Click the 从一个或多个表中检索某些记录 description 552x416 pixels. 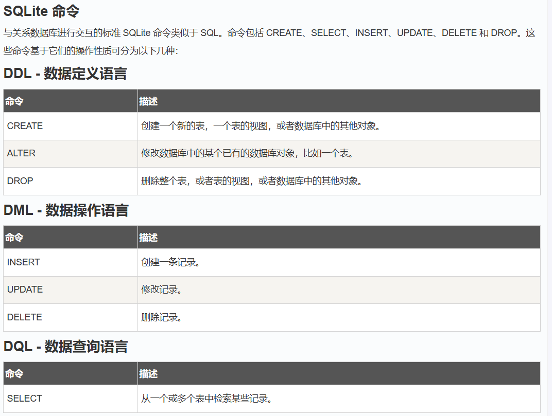pyautogui.click(x=207, y=399)
